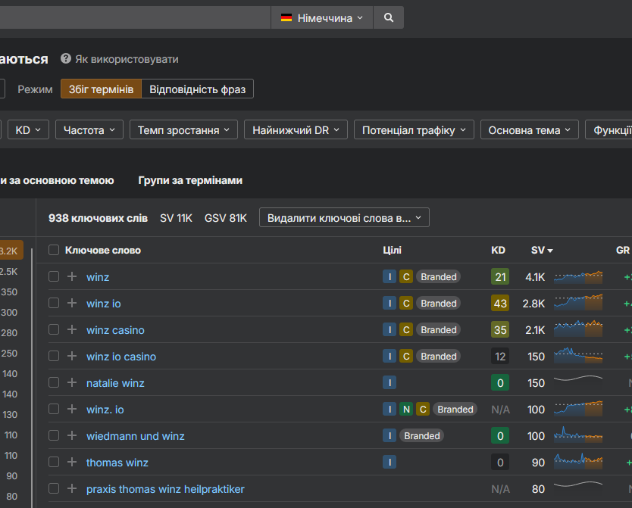Click the commercial 'C' badge for winz io
The image size is (632, 508).
[x=406, y=304]
